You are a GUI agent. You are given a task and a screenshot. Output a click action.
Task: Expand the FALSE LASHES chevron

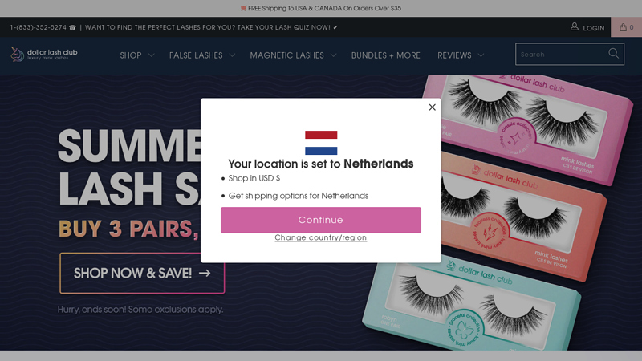(232, 55)
